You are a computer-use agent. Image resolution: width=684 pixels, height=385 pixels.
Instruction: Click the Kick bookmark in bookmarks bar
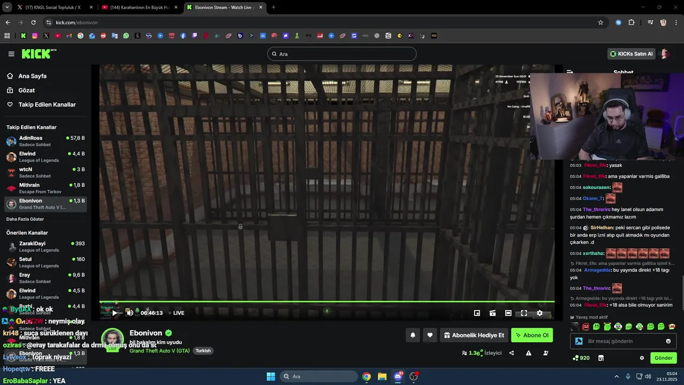point(24,36)
